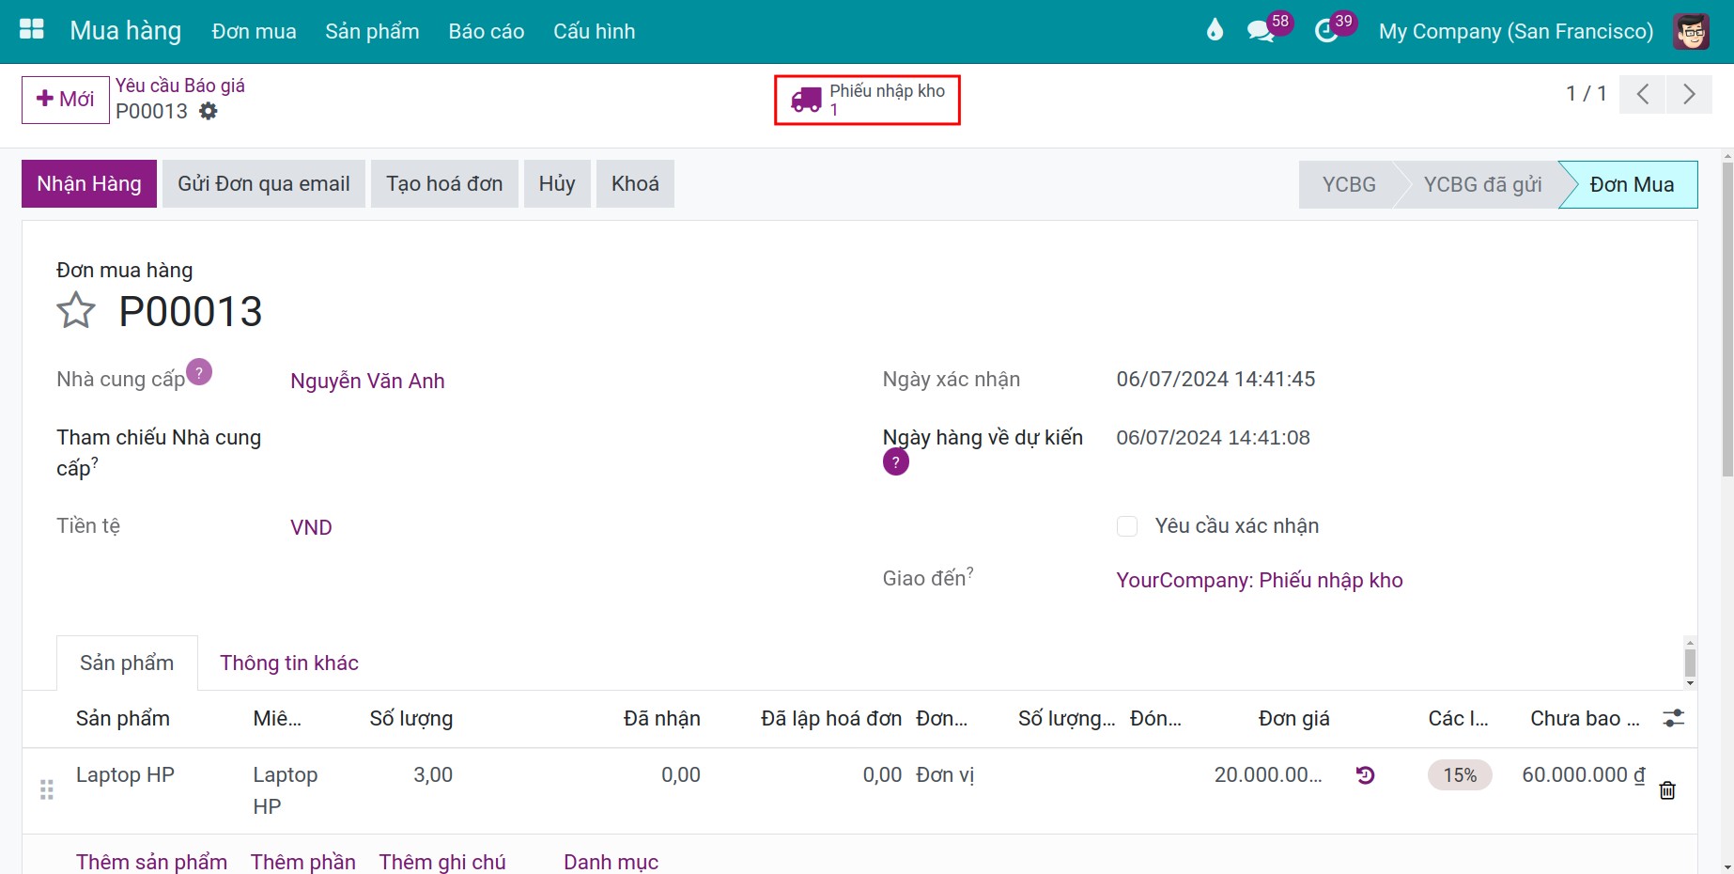Open Yêu cầu Báo giá breadcrumb link
Image resolution: width=1734 pixels, height=874 pixels.
[180, 86]
